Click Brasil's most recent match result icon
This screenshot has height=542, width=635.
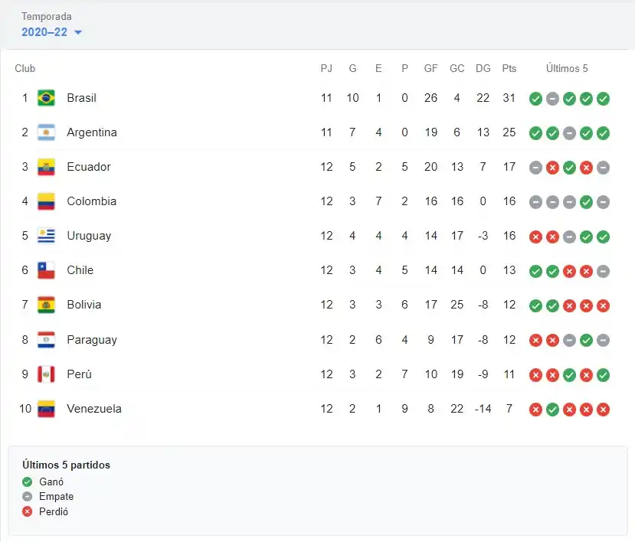point(603,99)
